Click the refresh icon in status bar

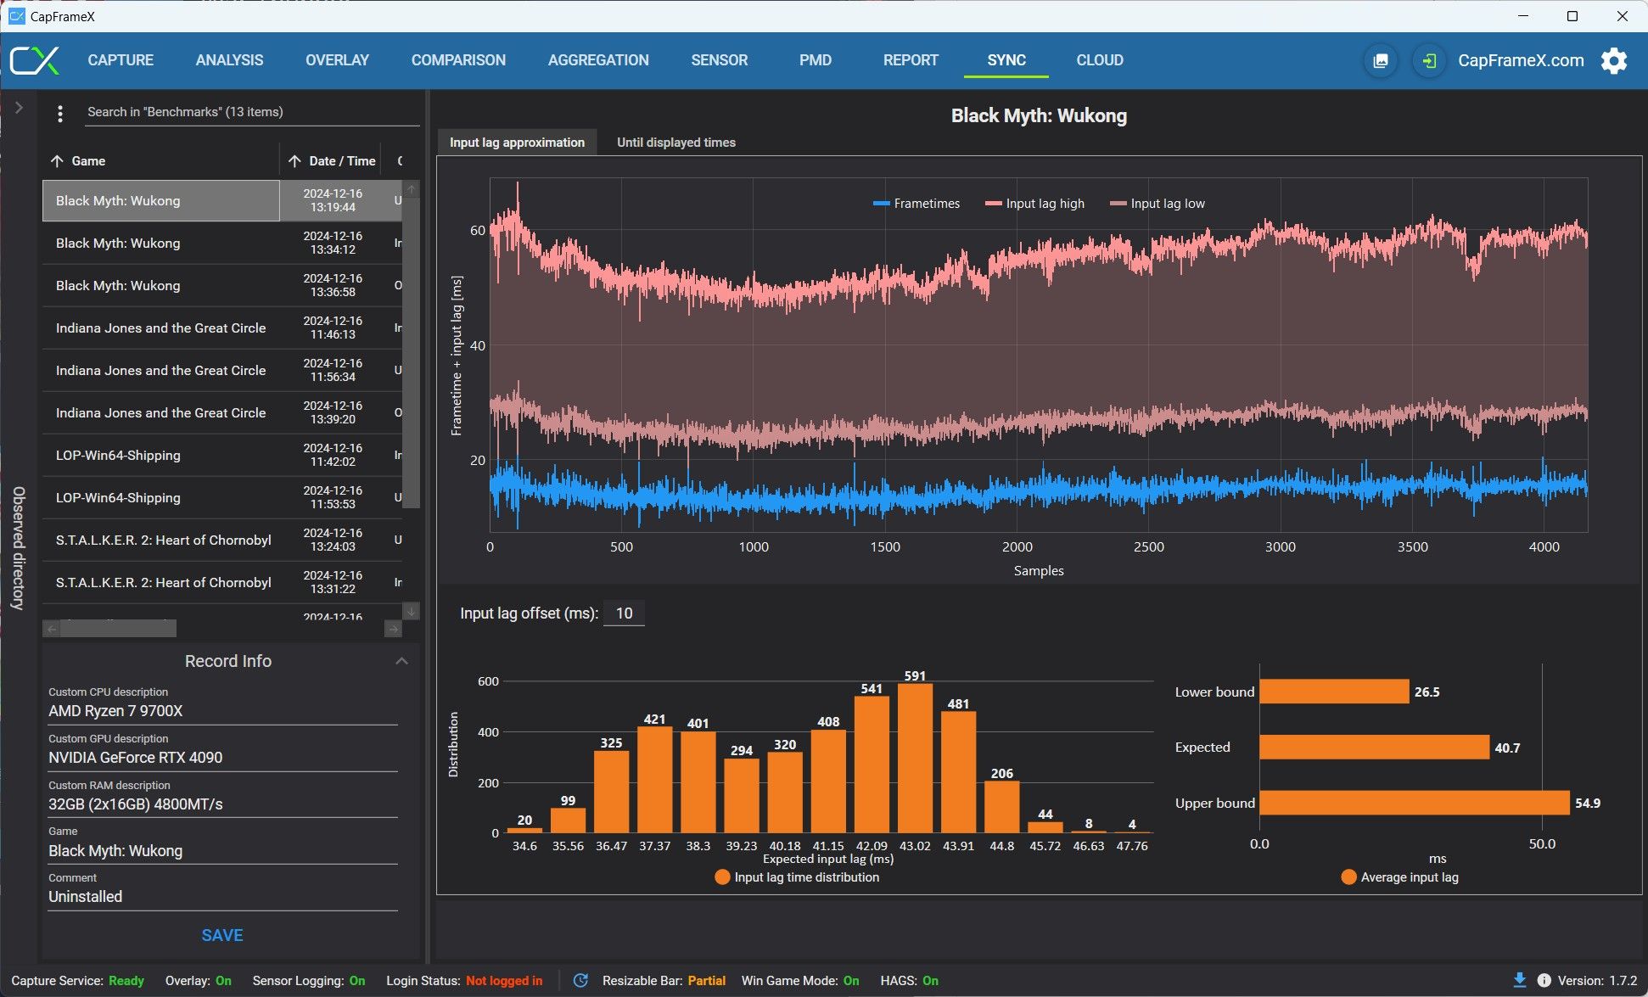click(x=581, y=981)
